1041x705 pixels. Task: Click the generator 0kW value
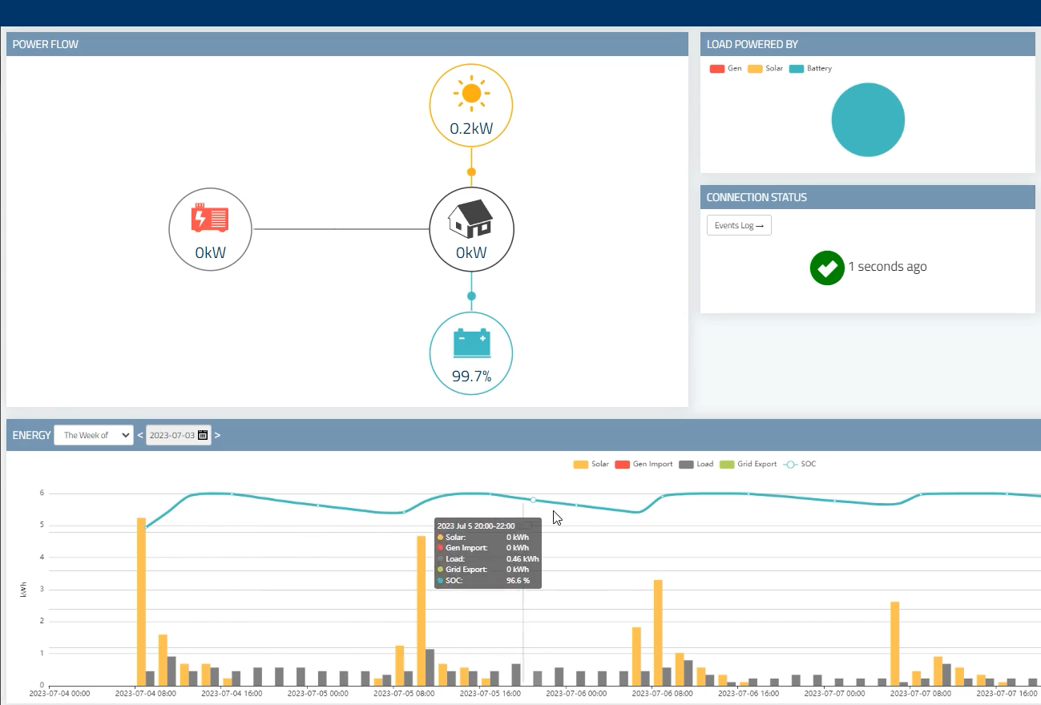click(210, 252)
